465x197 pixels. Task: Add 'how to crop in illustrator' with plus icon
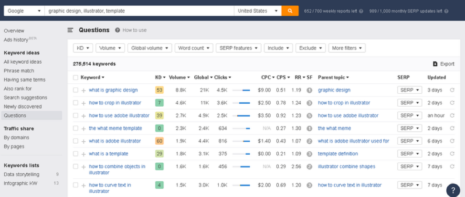(x=84, y=103)
